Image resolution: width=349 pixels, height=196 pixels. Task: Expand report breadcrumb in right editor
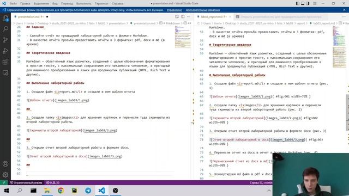pos(300,23)
